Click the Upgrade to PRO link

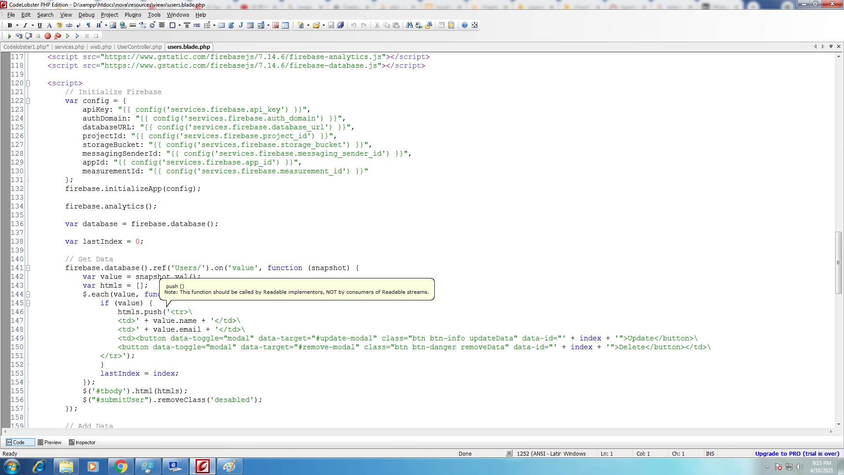[x=798, y=453]
